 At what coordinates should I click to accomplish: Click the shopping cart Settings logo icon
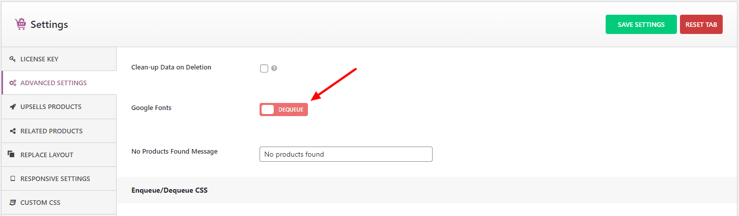[21, 24]
